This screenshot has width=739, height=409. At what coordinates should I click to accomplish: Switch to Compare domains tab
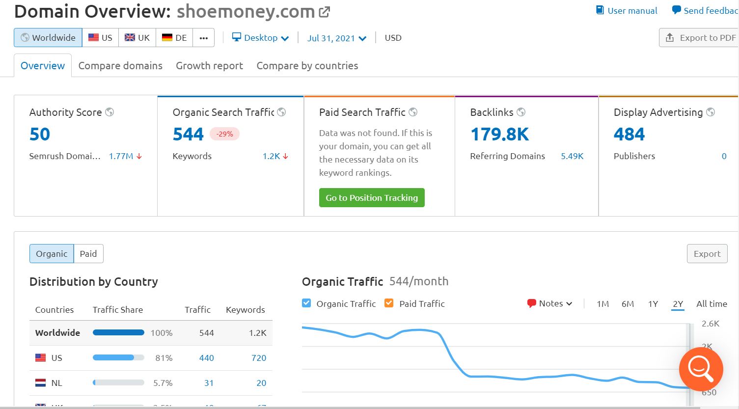120,66
